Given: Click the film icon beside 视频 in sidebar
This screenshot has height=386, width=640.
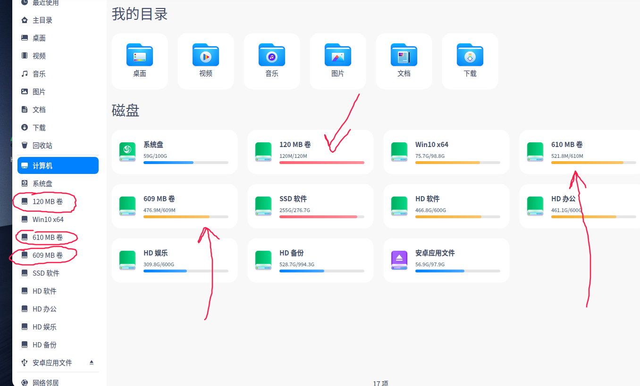Looking at the screenshot, I should pyautogui.click(x=25, y=56).
